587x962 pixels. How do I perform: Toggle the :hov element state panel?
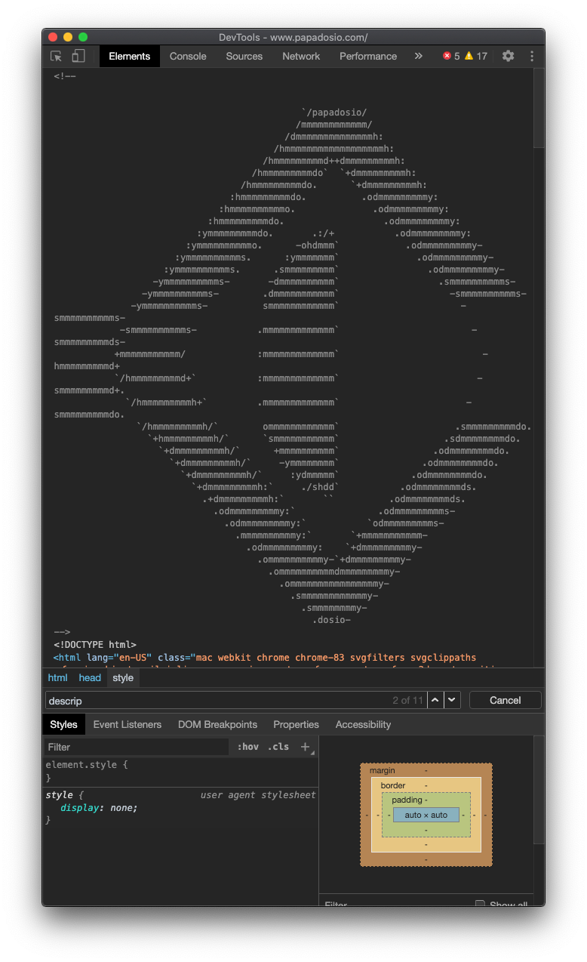point(247,747)
